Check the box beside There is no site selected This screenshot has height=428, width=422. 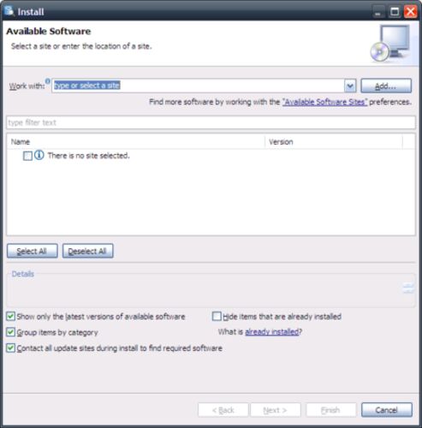(x=27, y=156)
